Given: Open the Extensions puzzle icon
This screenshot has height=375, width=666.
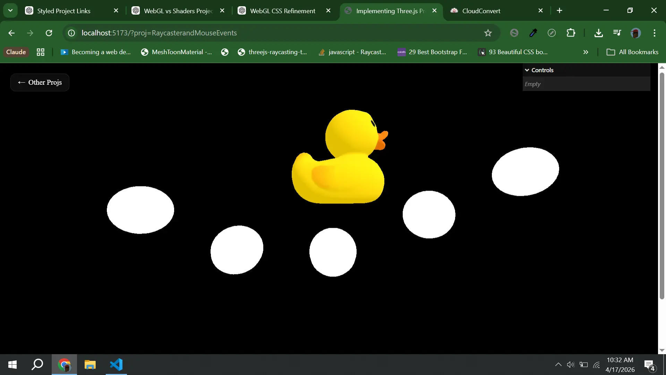Looking at the screenshot, I should [571, 33].
